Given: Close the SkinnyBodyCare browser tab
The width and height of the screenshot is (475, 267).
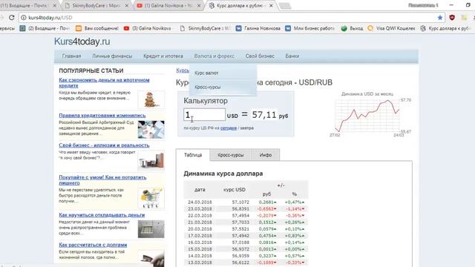Looking at the screenshot, I should (127, 6).
